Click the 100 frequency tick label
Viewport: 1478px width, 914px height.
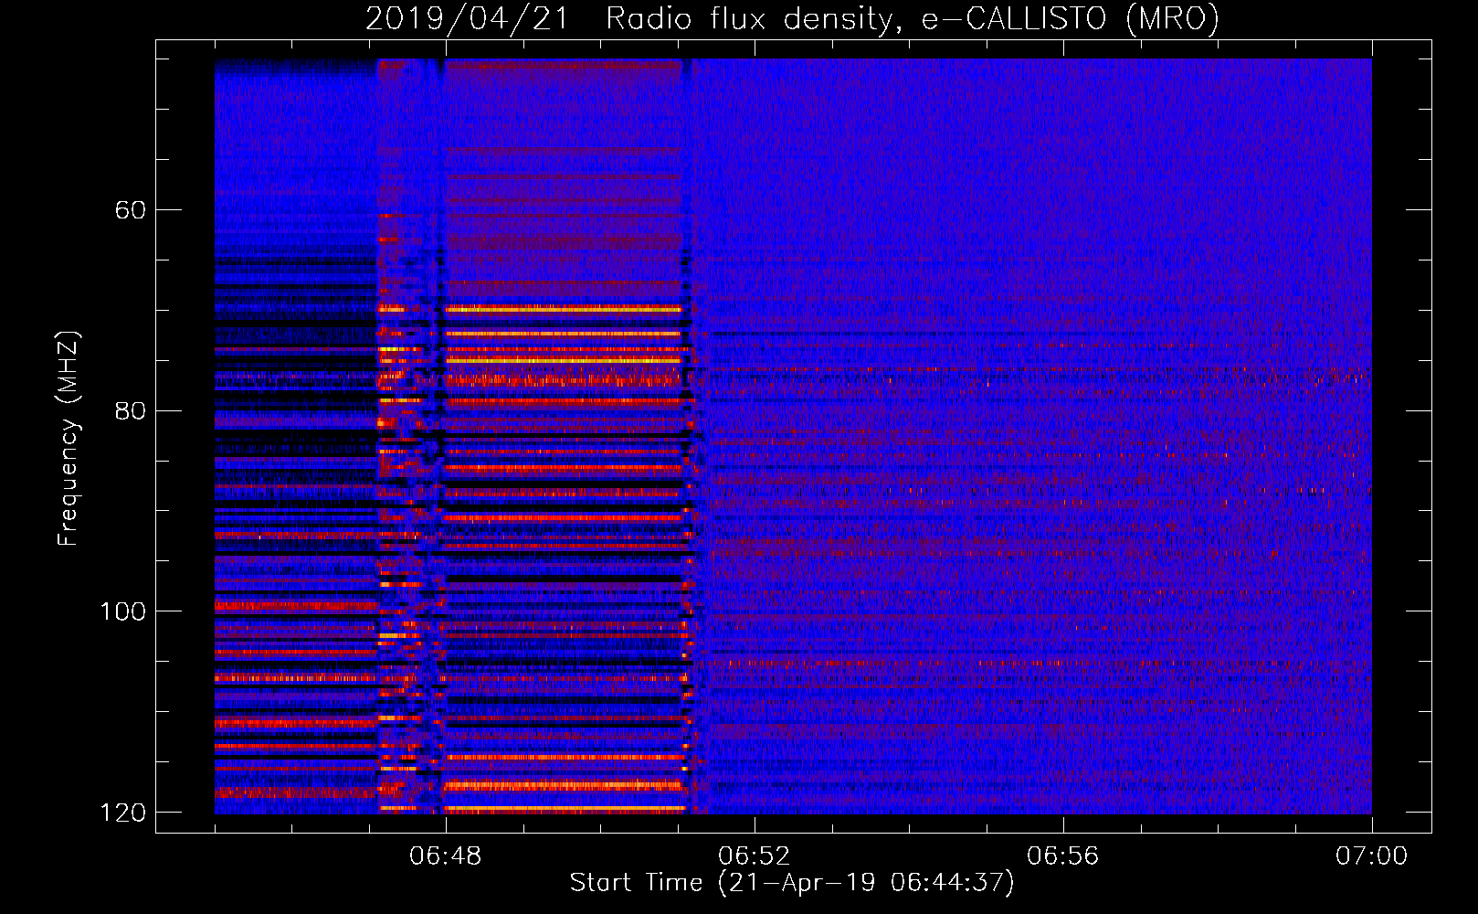tap(123, 611)
